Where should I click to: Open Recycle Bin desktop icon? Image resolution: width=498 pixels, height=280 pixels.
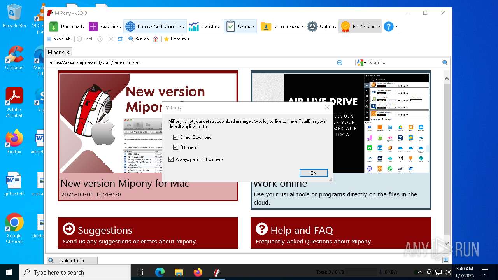[14, 16]
